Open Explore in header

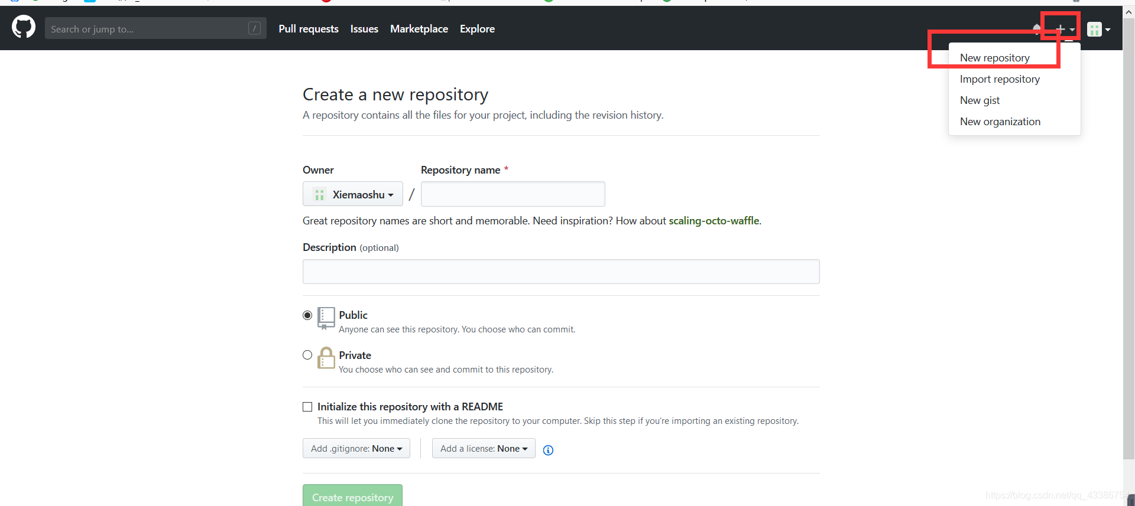point(477,29)
